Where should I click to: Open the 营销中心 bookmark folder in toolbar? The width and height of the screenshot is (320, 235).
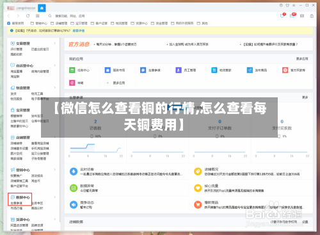pyautogui.click(x=39, y=23)
